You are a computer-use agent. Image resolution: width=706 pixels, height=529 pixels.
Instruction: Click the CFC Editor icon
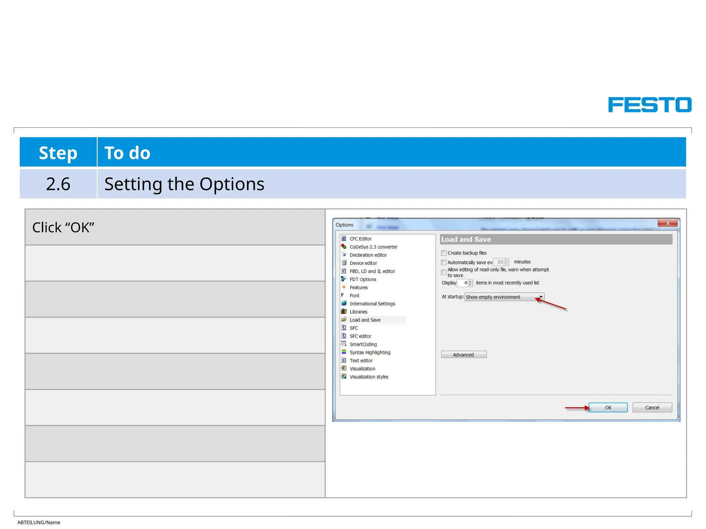[344, 238]
